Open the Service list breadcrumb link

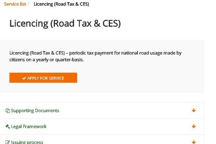pos(15,4)
